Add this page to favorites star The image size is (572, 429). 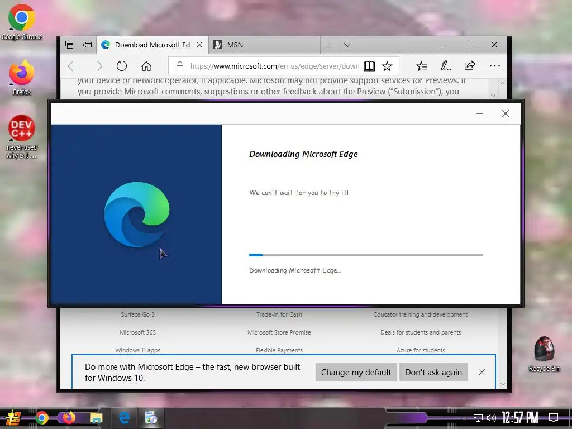(x=387, y=66)
